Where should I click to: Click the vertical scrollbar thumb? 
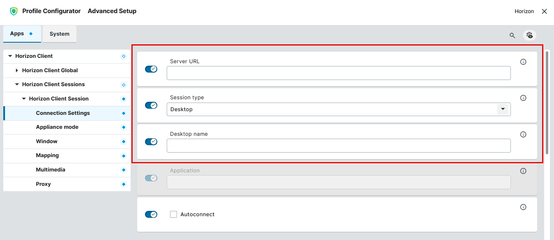click(547, 103)
